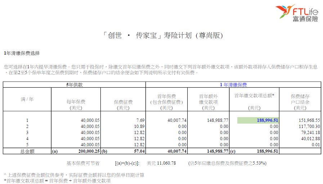Click the year number 3 in first column

[x=27, y=133]
